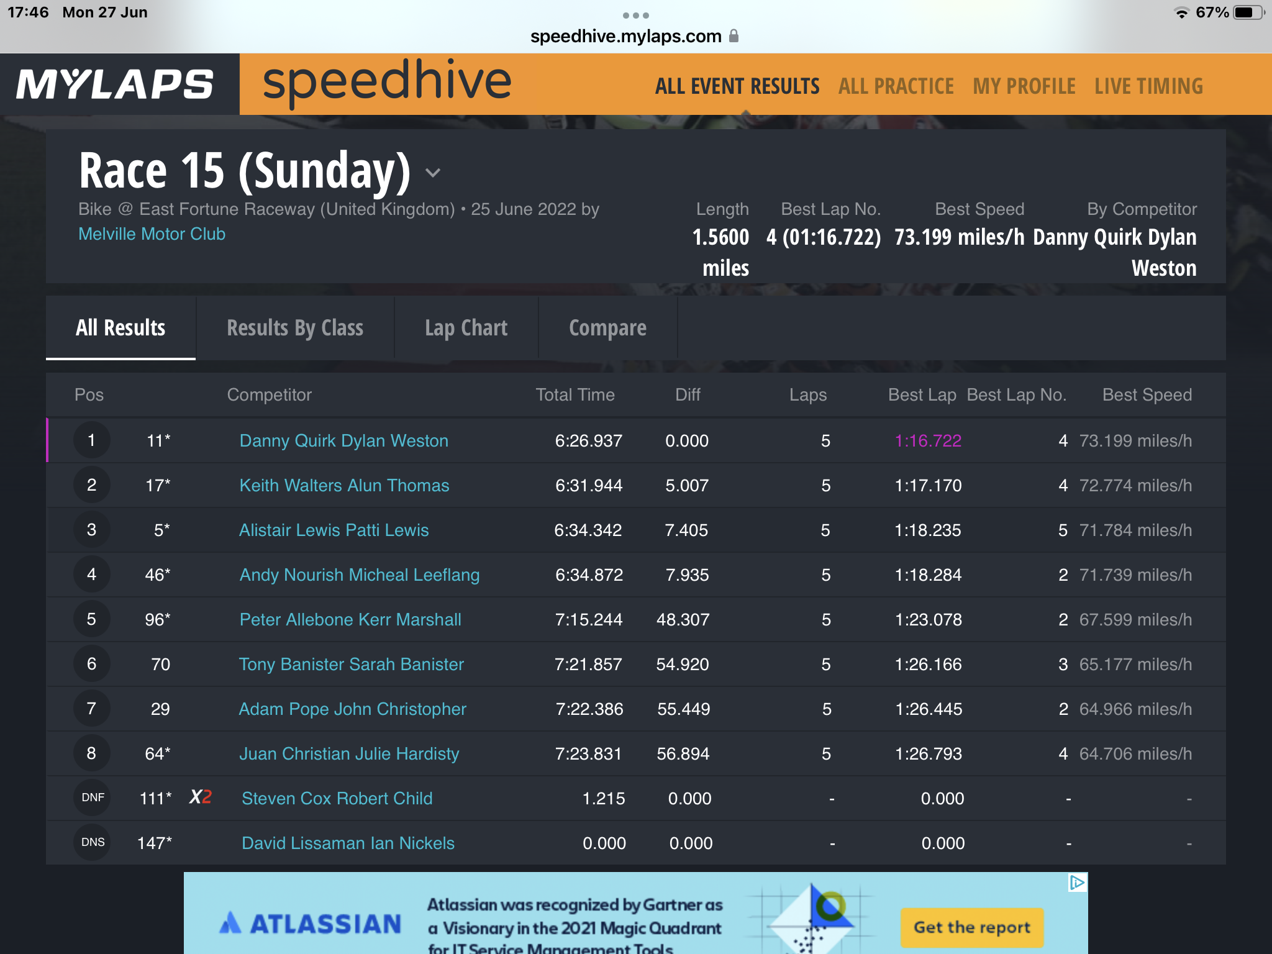1272x954 pixels.
Task: Click the 1.5600 miles length value
Action: coord(721,253)
